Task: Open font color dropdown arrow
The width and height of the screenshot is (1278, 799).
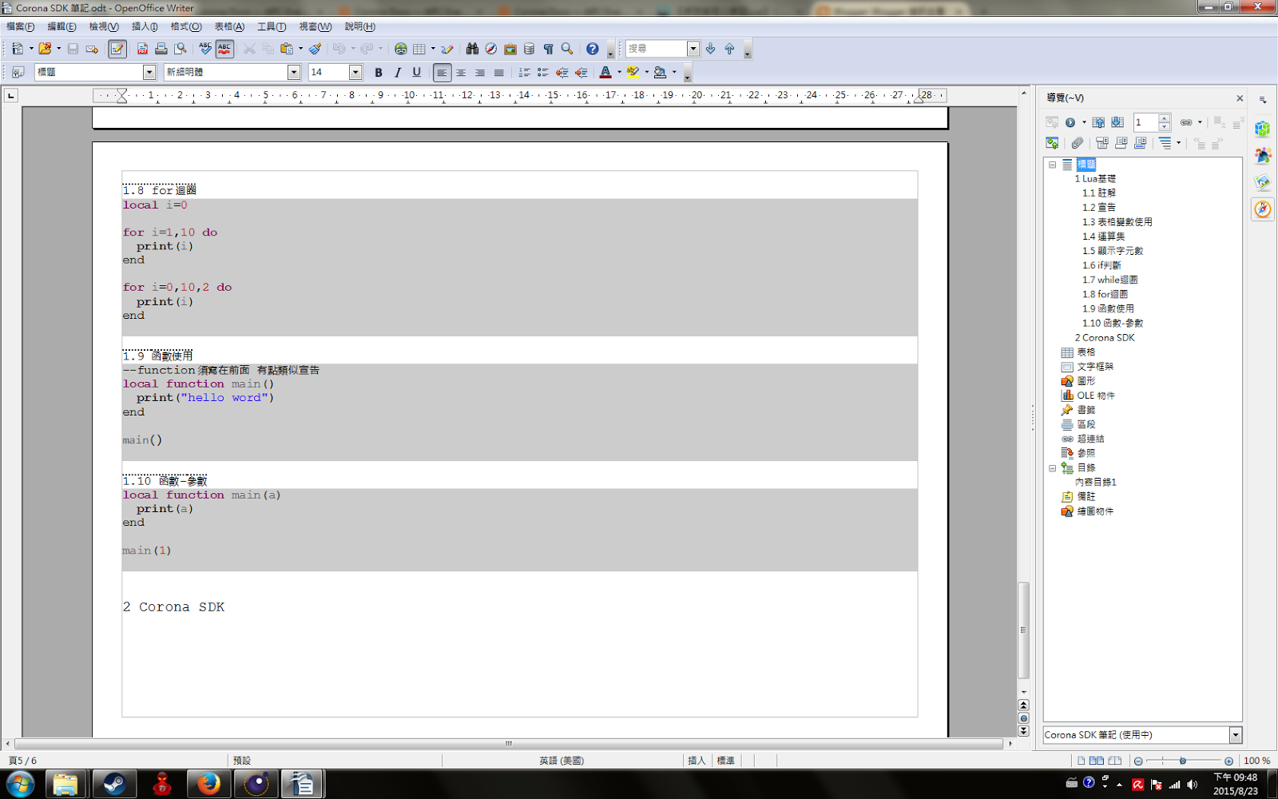Action: pyautogui.click(x=619, y=72)
